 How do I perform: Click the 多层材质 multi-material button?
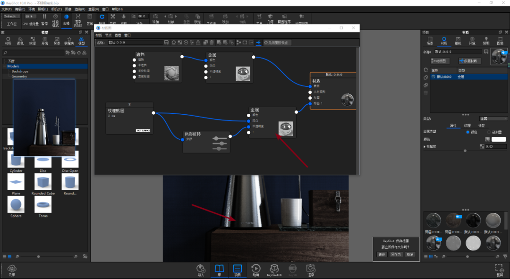pyautogui.click(x=470, y=61)
